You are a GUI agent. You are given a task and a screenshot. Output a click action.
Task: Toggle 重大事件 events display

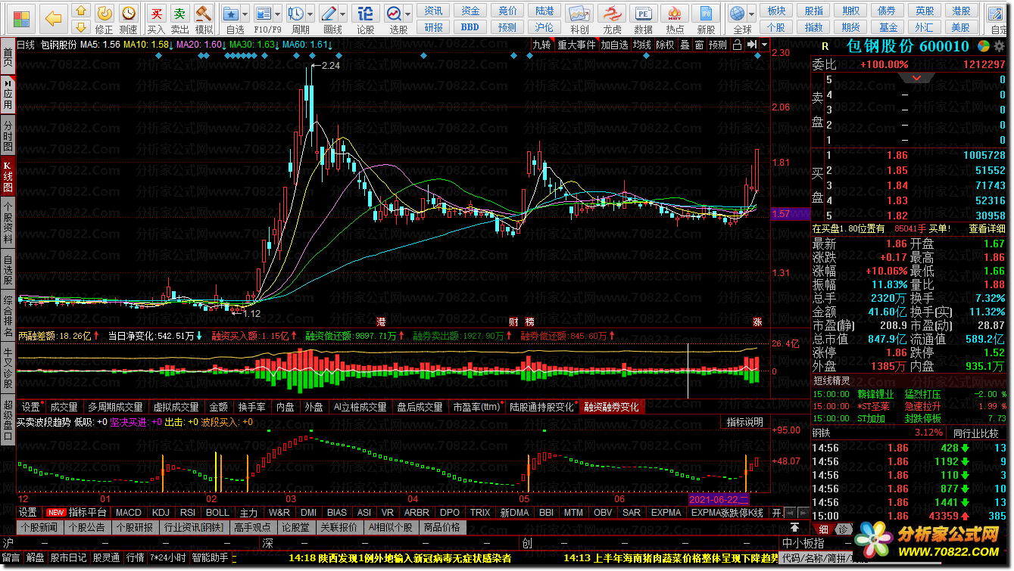point(577,45)
